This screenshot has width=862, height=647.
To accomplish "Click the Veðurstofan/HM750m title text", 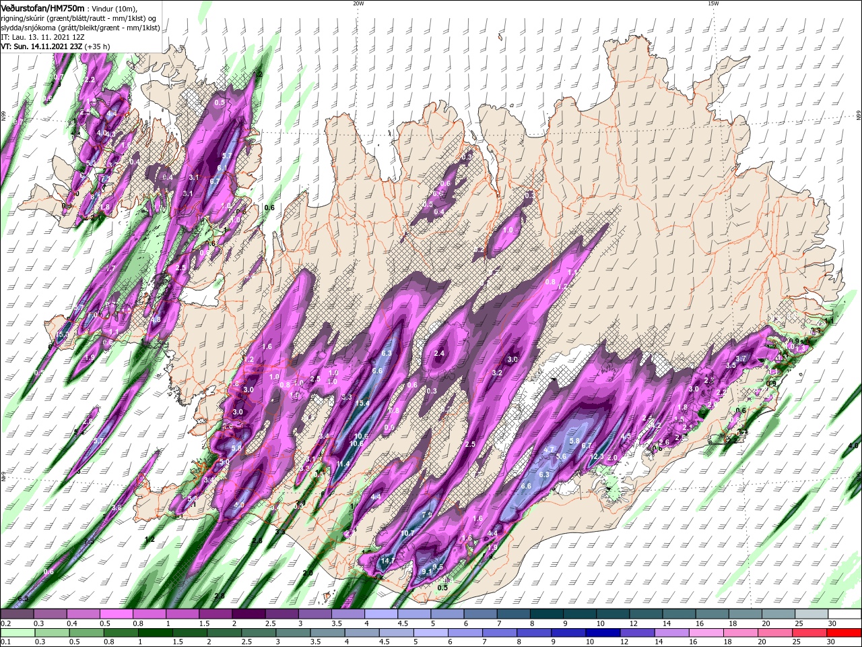I will (x=43, y=7).
